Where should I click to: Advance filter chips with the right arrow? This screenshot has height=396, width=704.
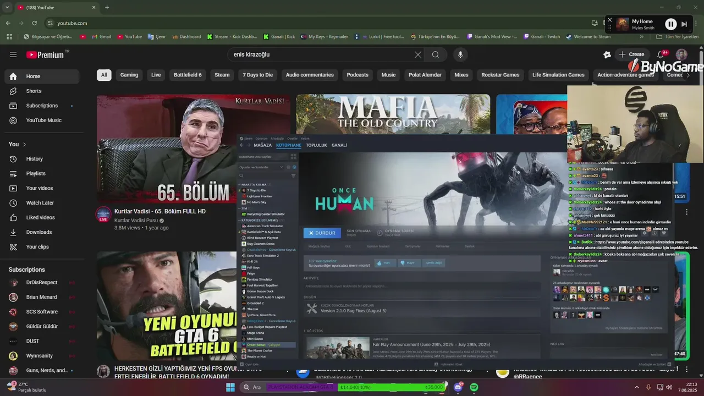[687, 75]
